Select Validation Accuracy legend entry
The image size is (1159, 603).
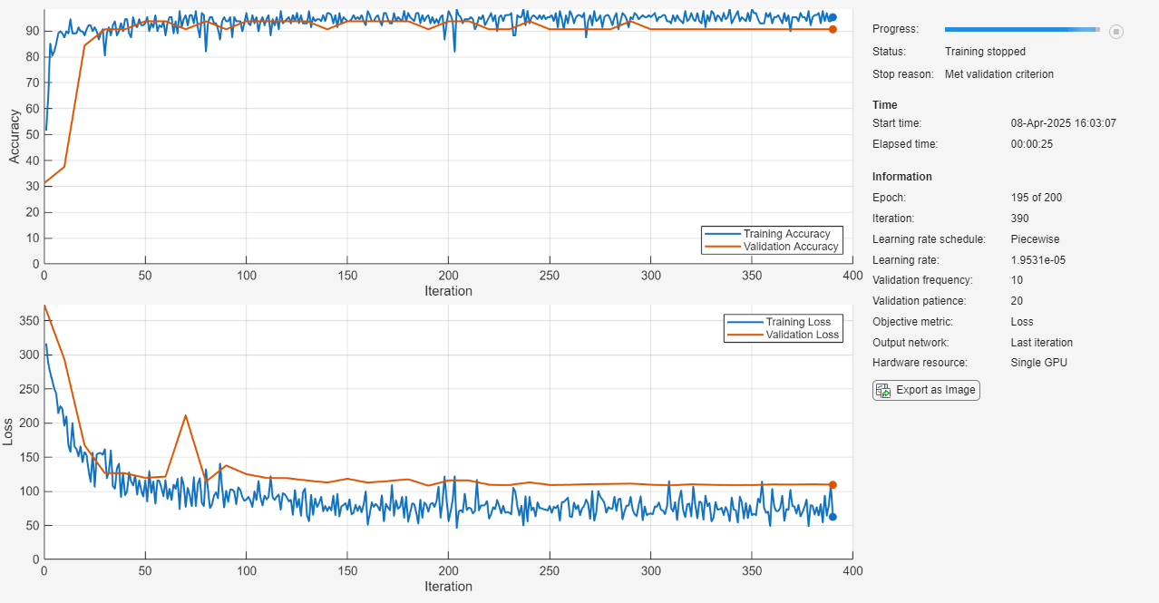pyautogui.click(x=791, y=247)
